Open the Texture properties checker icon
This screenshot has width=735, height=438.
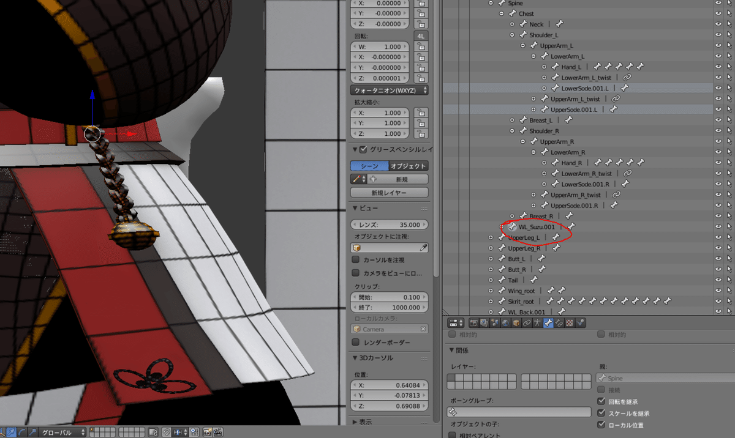tap(570, 322)
